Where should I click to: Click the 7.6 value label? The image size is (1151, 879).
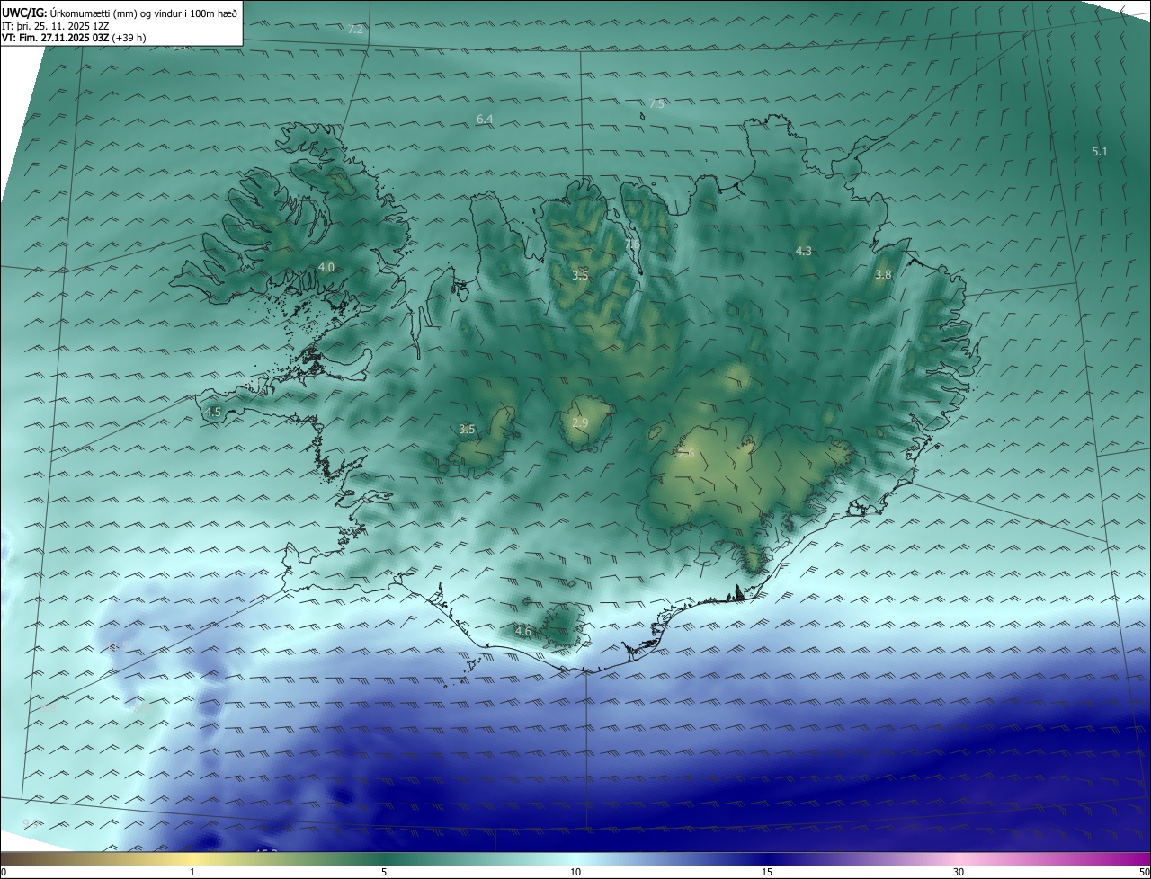[x=632, y=244]
